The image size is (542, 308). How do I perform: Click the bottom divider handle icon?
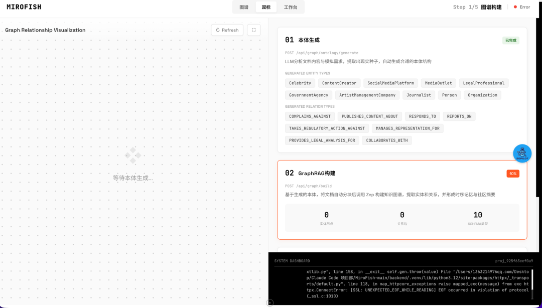269,302
